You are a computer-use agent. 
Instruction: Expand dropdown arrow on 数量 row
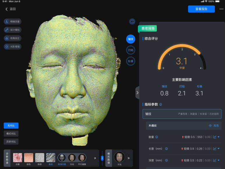tap(219, 137)
